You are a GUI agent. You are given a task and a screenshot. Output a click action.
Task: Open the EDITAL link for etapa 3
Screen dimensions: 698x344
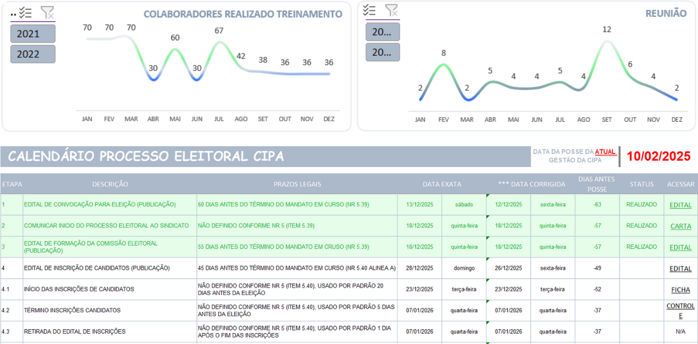pos(681,247)
